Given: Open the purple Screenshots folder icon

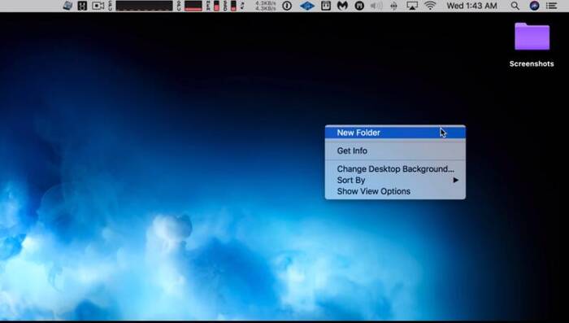Looking at the screenshot, I should point(532,37).
